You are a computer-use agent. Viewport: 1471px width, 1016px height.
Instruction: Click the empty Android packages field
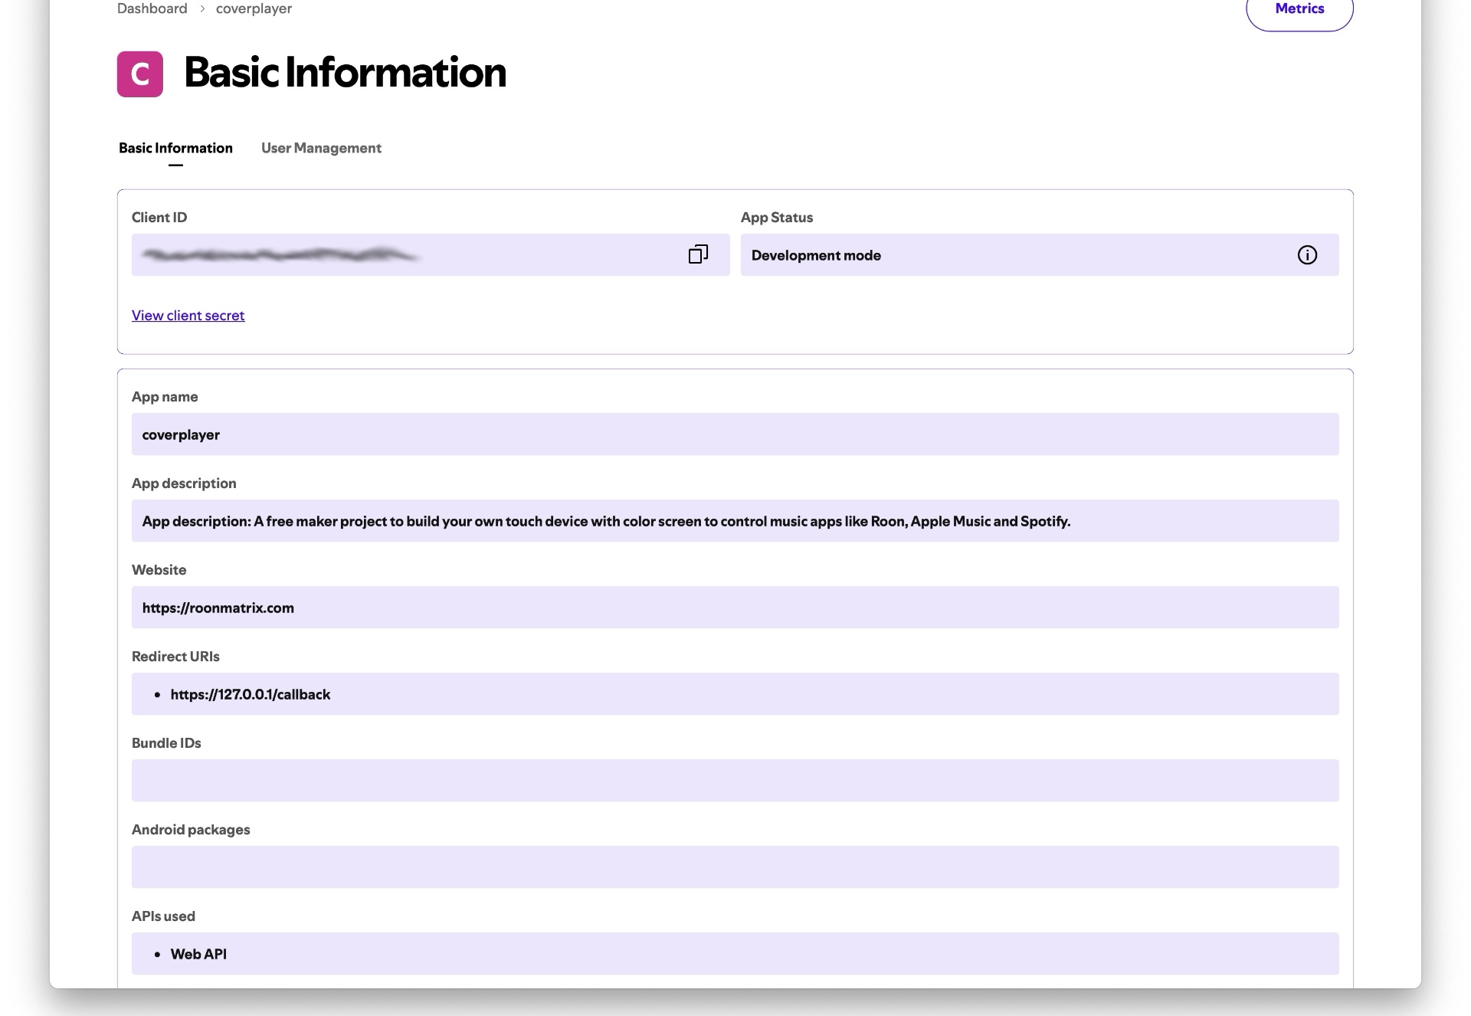pos(734,867)
